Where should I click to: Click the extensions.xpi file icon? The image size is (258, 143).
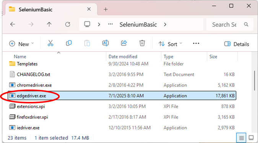[x=12, y=106]
